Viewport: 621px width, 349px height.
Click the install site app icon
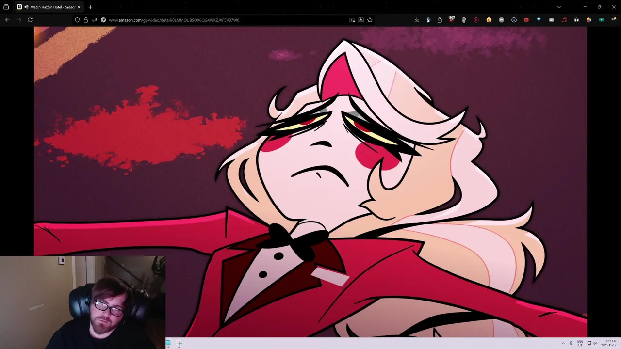[361, 20]
